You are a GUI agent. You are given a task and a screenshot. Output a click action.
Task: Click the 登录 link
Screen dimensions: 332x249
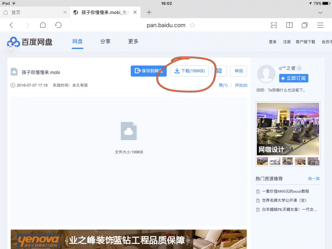point(273,42)
